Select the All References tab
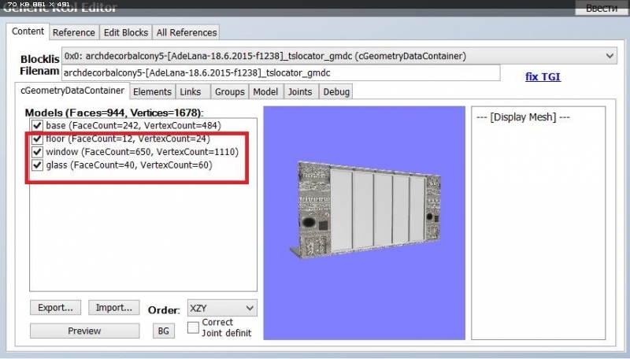Image resolution: width=630 pixels, height=359 pixels. click(x=186, y=32)
